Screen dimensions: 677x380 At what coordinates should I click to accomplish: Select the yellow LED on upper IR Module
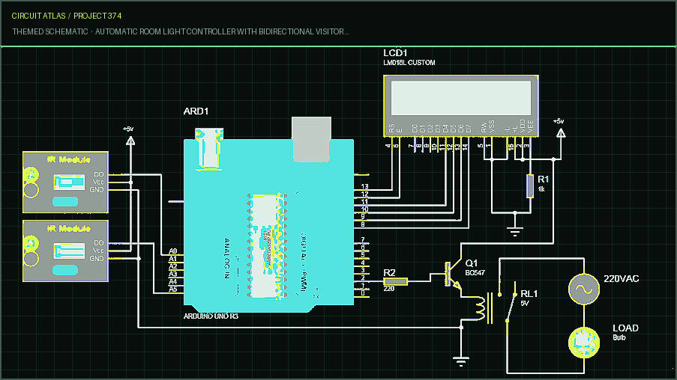coord(31,174)
